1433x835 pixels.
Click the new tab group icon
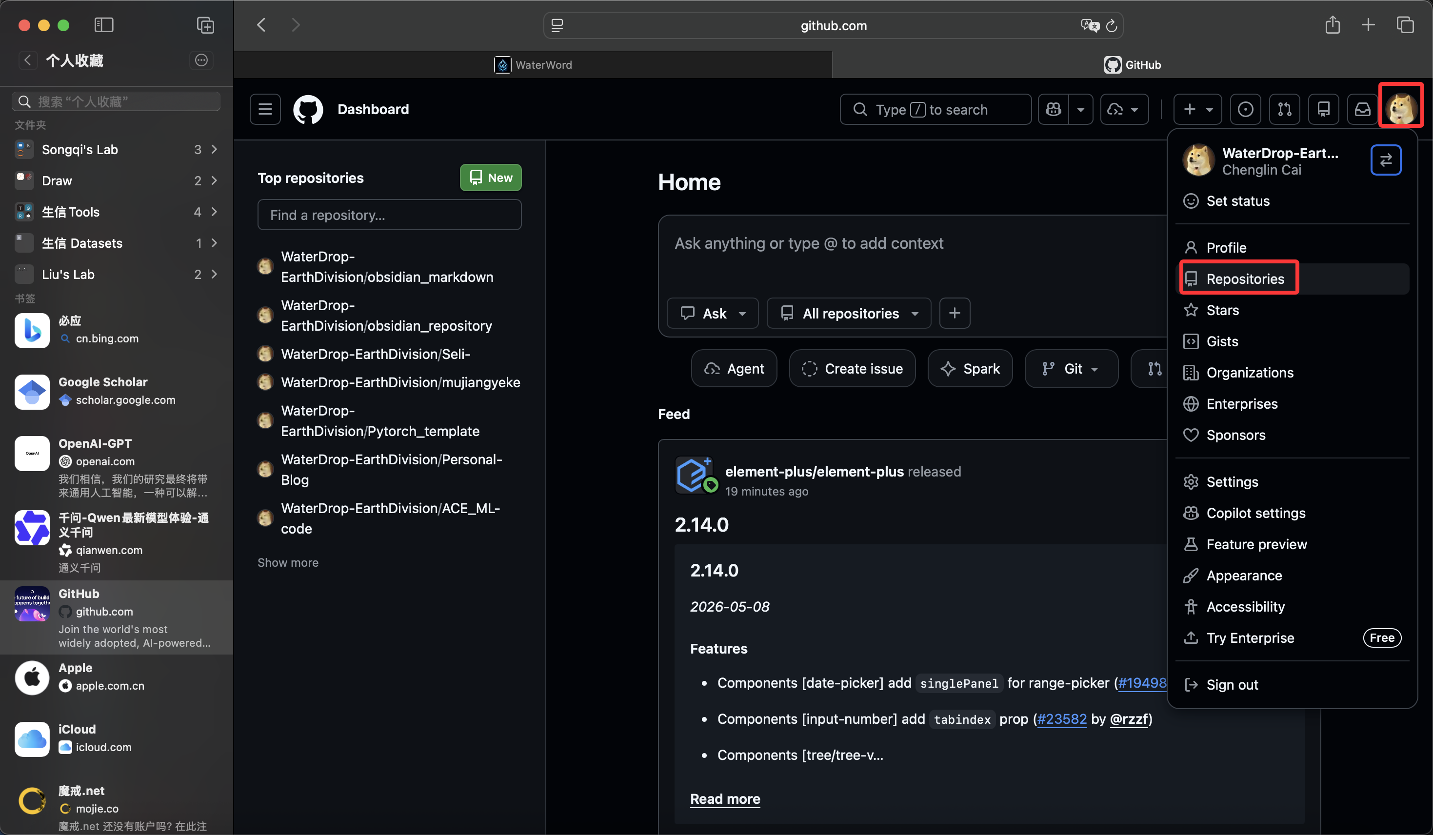point(205,25)
